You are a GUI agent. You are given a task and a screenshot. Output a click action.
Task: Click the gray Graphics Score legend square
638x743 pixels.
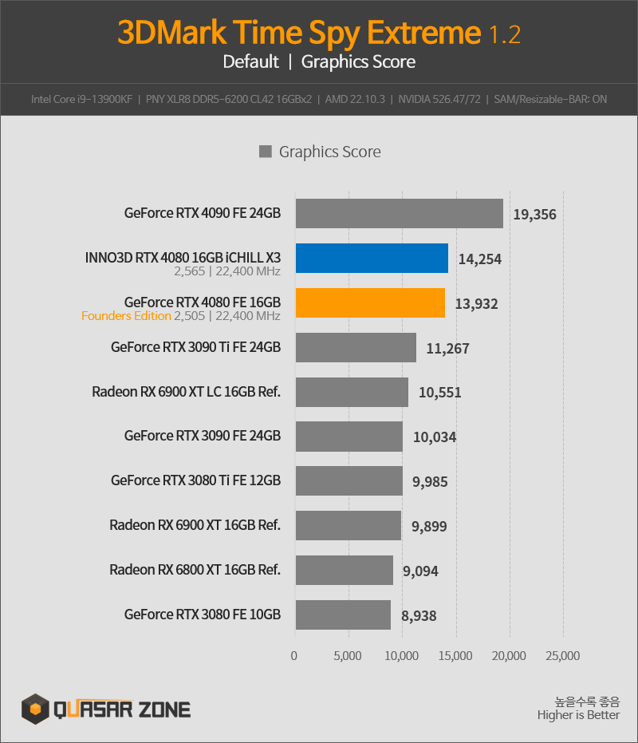[266, 152]
